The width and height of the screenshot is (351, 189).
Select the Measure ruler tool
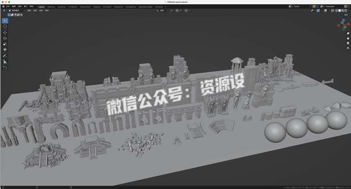(5, 62)
